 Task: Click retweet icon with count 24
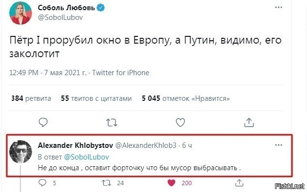tap(107, 183)
